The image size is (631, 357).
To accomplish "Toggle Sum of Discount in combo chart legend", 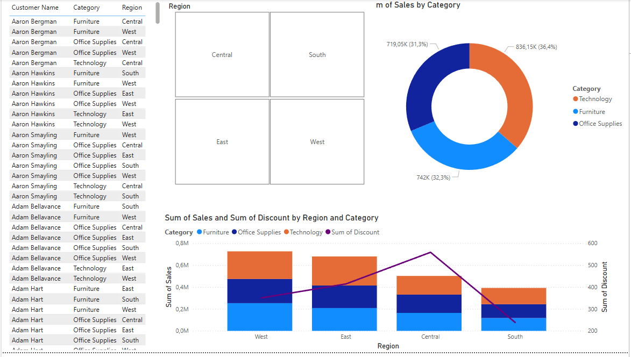I will coord(355,232).
